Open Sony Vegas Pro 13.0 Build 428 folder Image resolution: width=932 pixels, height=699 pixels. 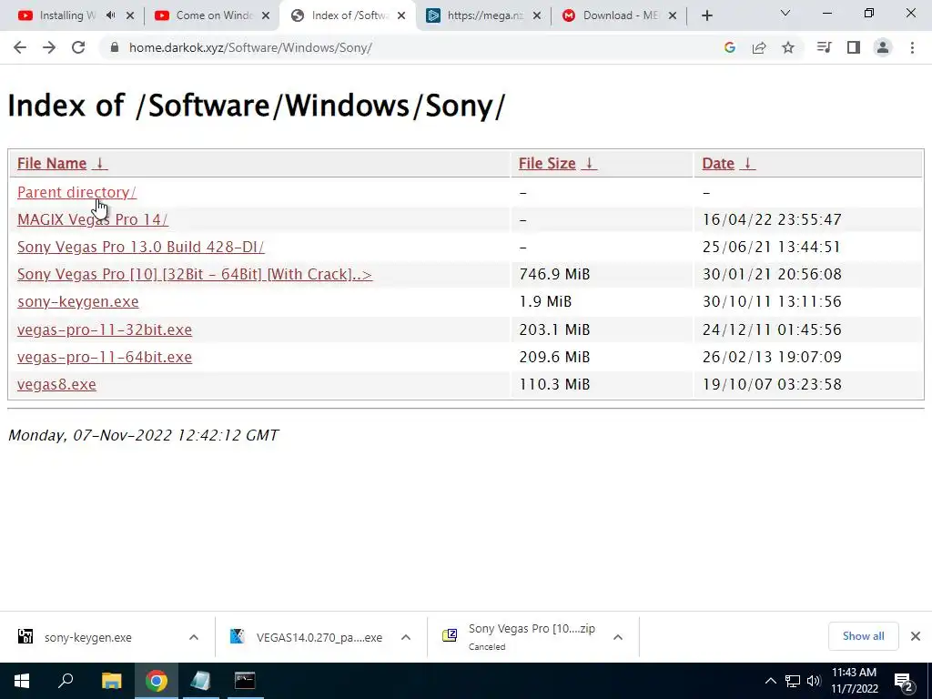(x=140, y=247)
